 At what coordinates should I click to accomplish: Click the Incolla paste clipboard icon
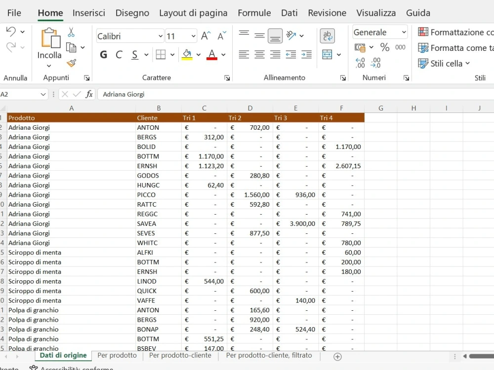coord(50,38)
